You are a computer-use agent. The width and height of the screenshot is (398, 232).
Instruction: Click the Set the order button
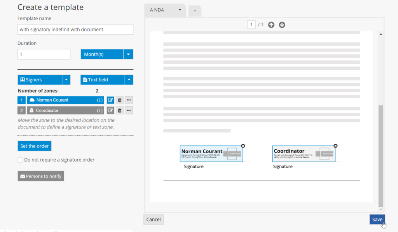pos(35,146)
